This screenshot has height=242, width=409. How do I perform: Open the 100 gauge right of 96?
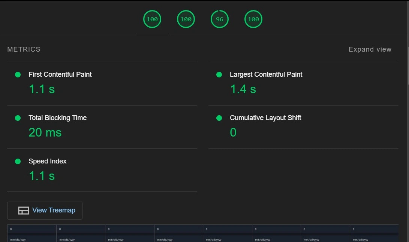click(253, 19)
